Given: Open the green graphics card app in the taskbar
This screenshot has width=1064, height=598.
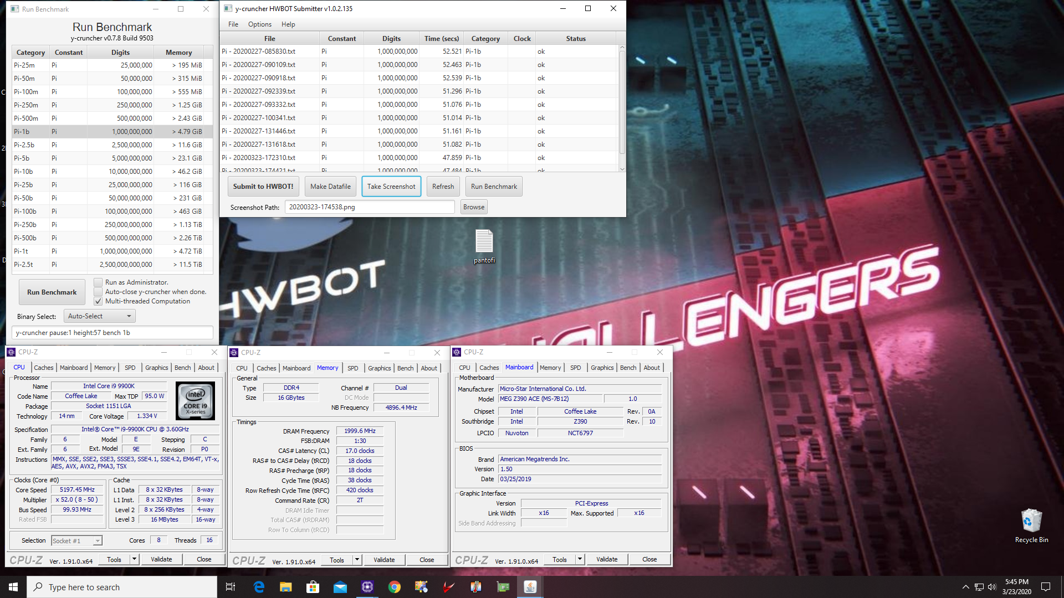Looking at the screenshot, I should (503, 587).
